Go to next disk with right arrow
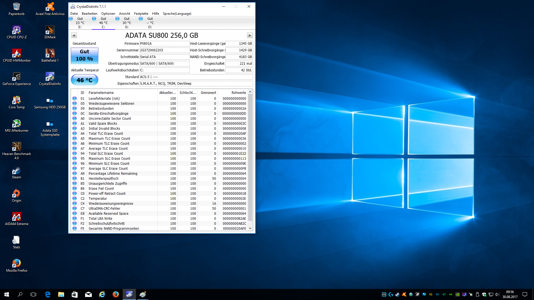The height and width of the screenshot is (300, 534). pyautogui.click(x=249, y=35)
